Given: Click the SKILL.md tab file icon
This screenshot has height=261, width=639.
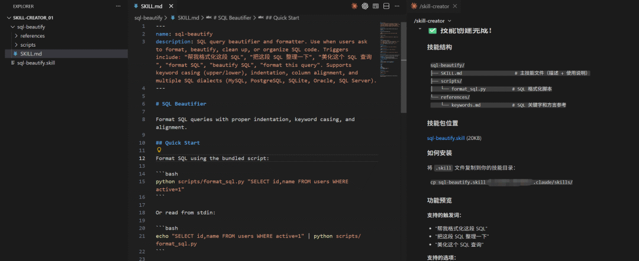Looking at the screenshot, I should [x=136, y=6].
